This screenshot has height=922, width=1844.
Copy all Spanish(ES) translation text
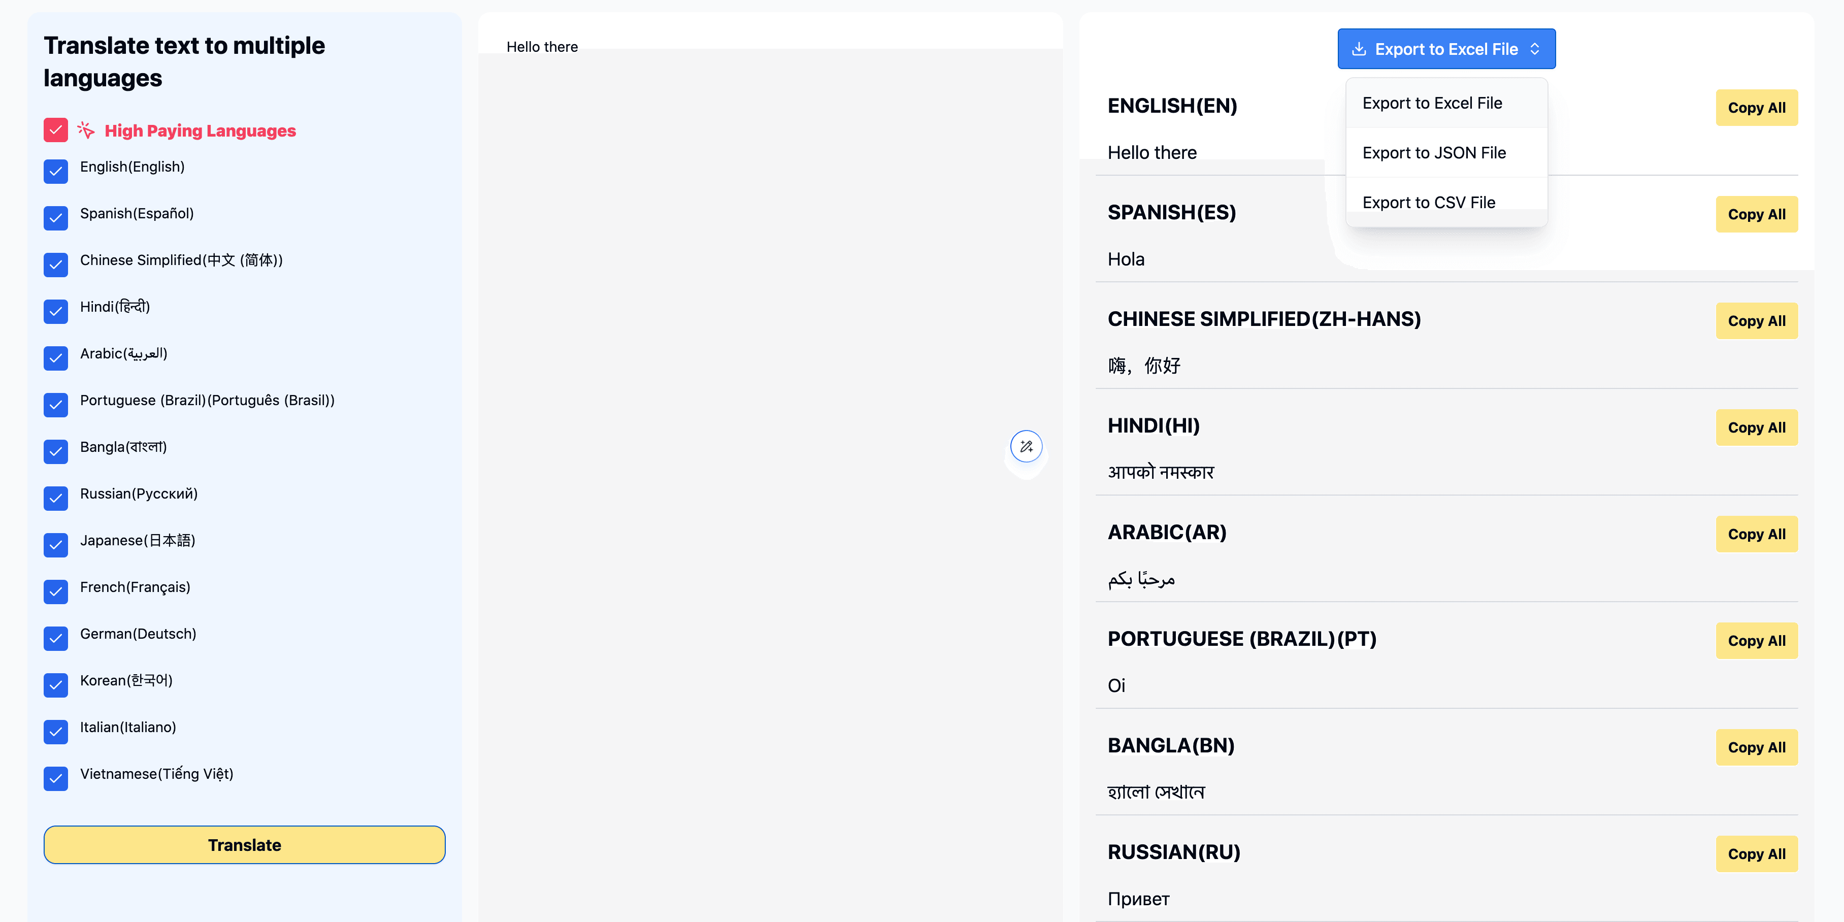[x=1756, y=214]
